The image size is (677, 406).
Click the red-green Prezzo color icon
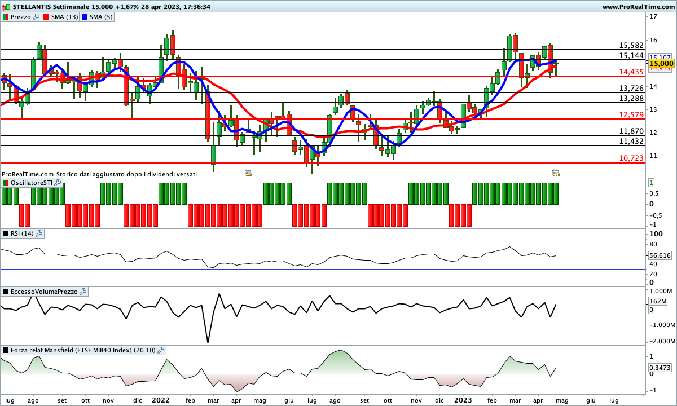pos(5,17)
